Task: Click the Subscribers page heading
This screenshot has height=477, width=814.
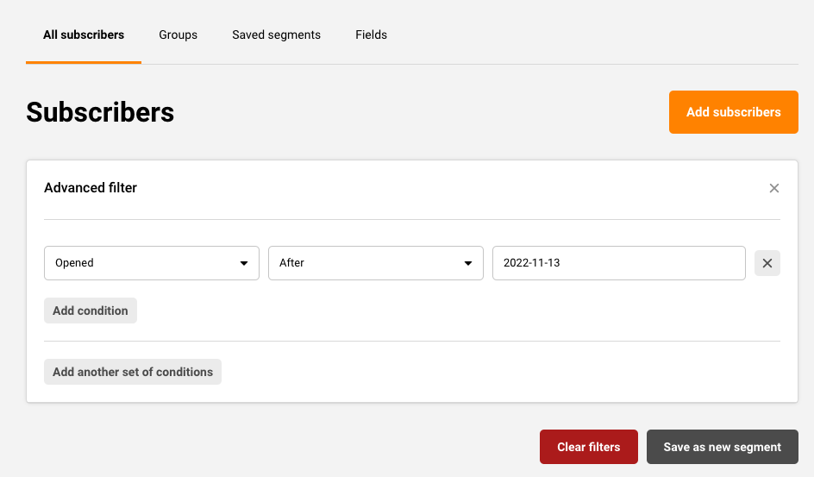Action: [x=100, y=112]
